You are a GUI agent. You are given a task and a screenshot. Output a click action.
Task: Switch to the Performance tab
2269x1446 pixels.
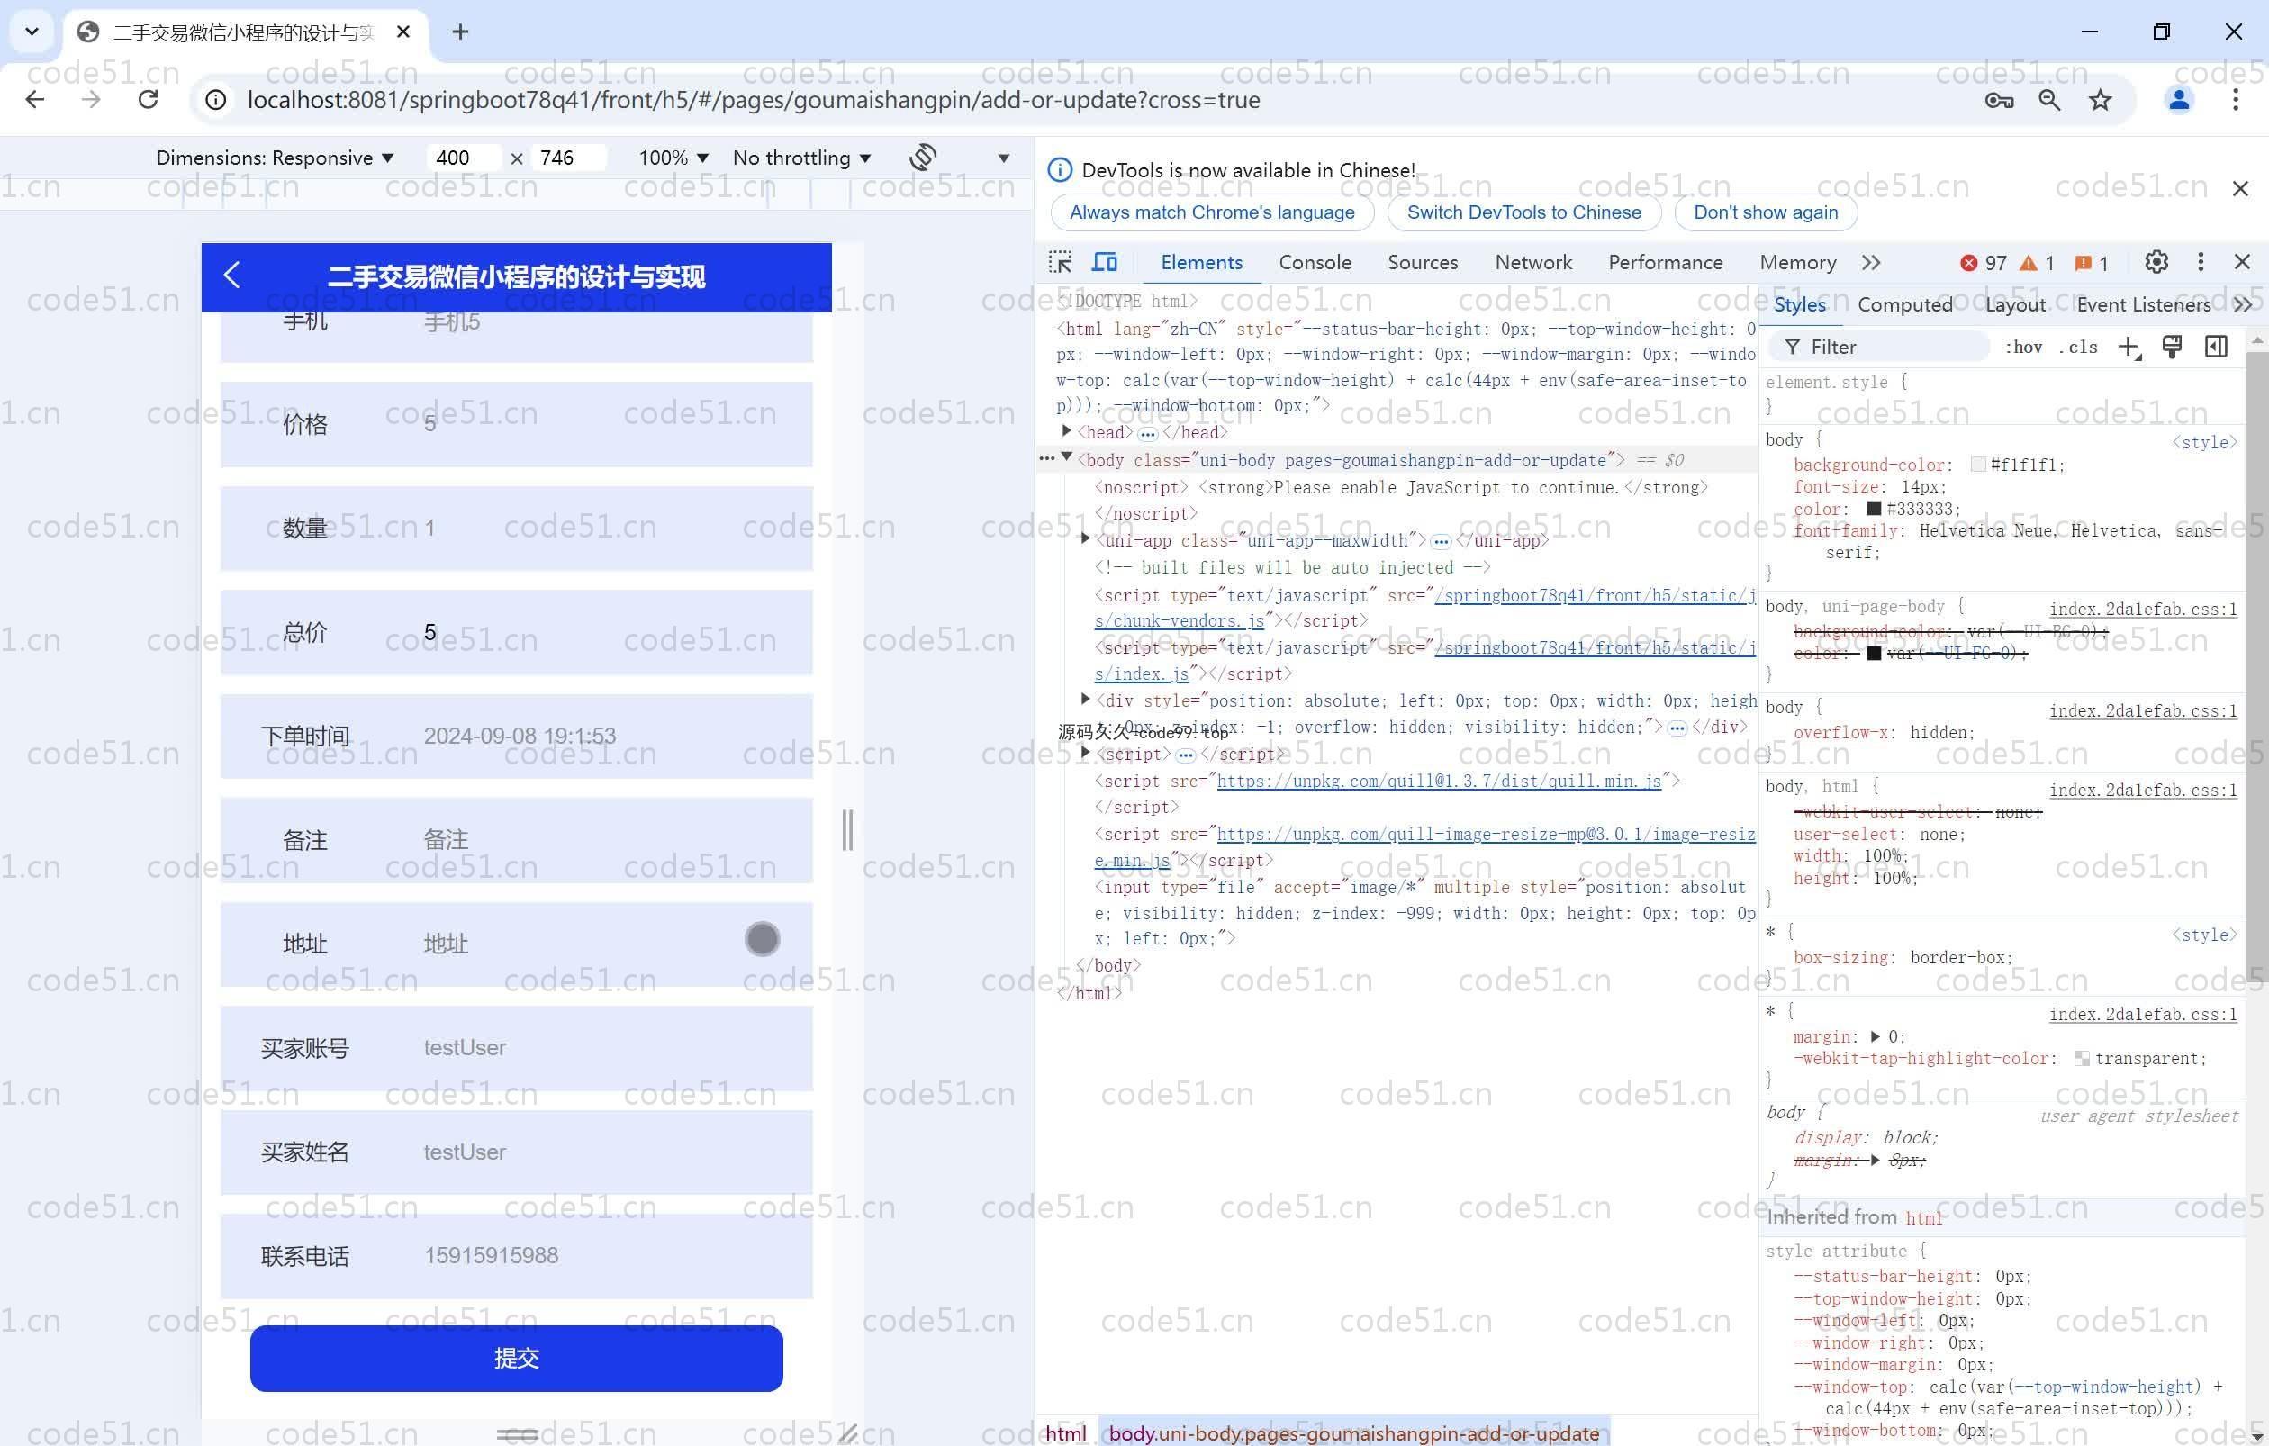pyautogui.click(x=1665, y=262)
